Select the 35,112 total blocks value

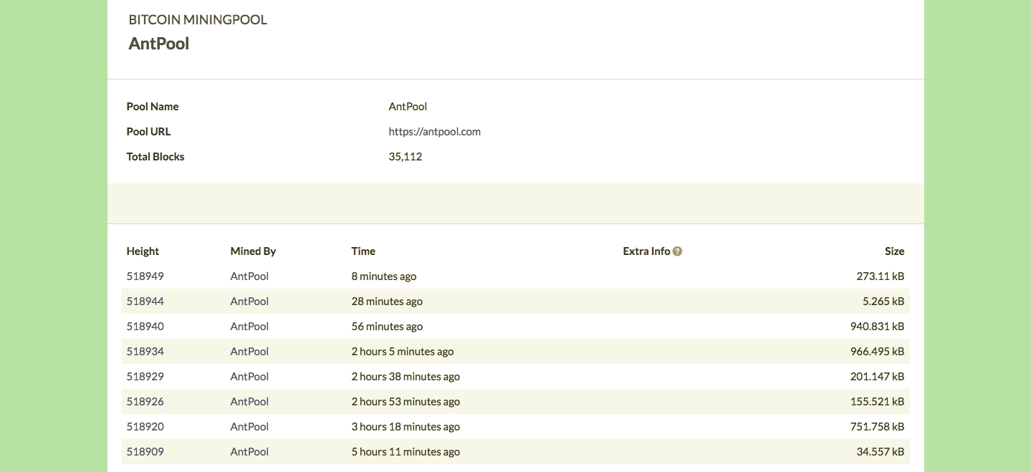click(x=406, y=157)
